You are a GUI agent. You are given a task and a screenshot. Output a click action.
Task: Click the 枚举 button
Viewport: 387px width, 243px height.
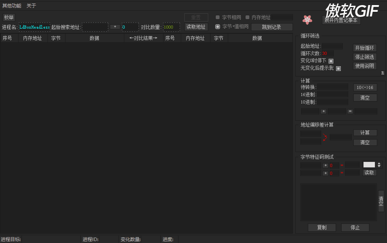point(9,17)
